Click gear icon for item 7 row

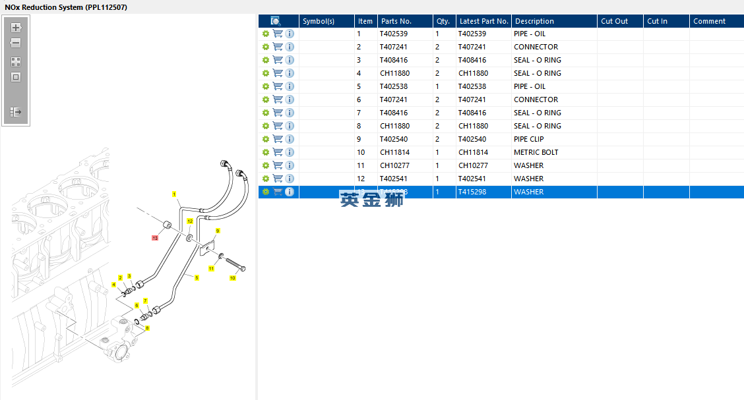(266, 113)
